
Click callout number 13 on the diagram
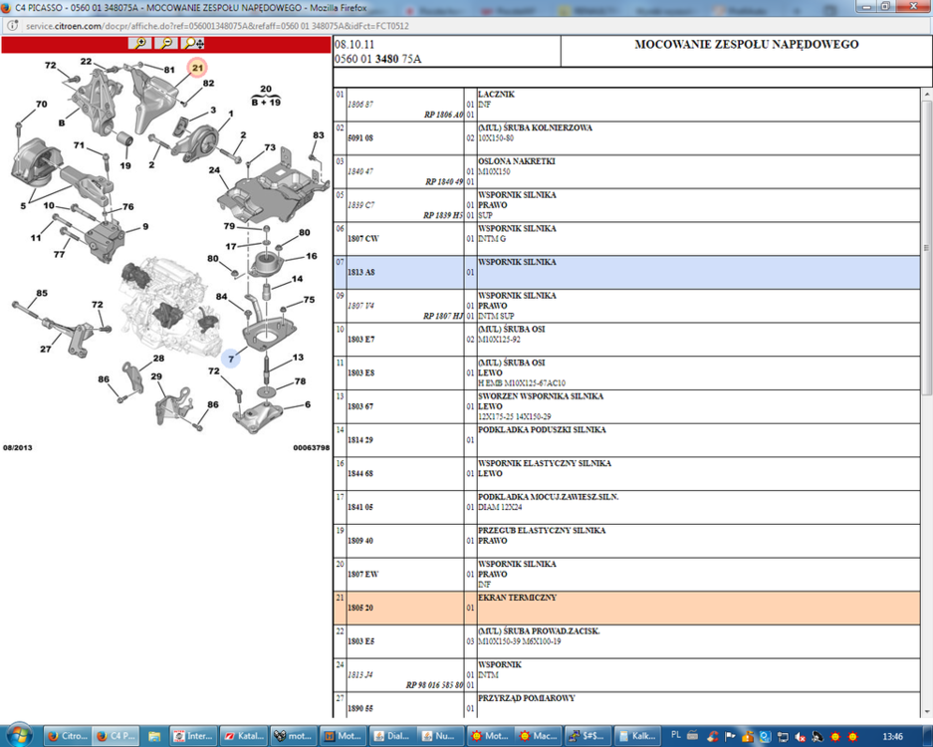click(298, 358)
